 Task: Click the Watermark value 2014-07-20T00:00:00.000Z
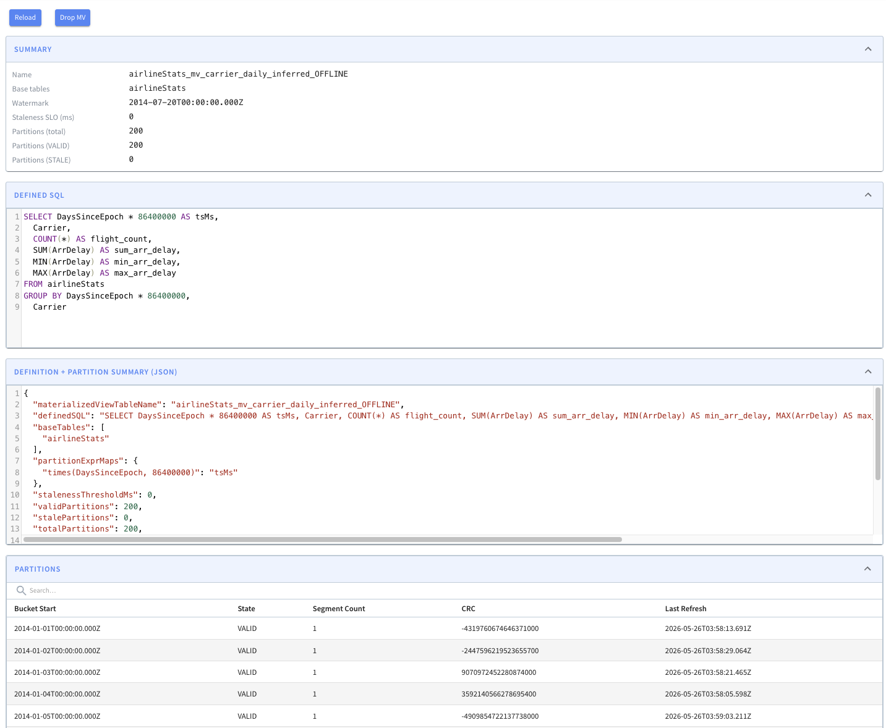(186, 103)
